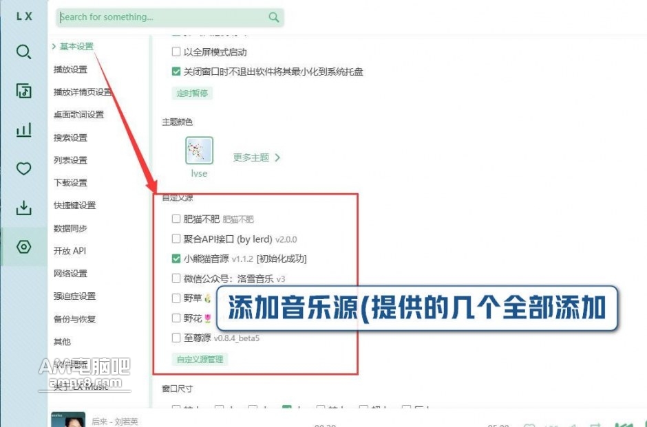This screenshot has height=427, width=647.
Task: Go to the 播放设置 settings section
Action: click(x=70, y=69)
